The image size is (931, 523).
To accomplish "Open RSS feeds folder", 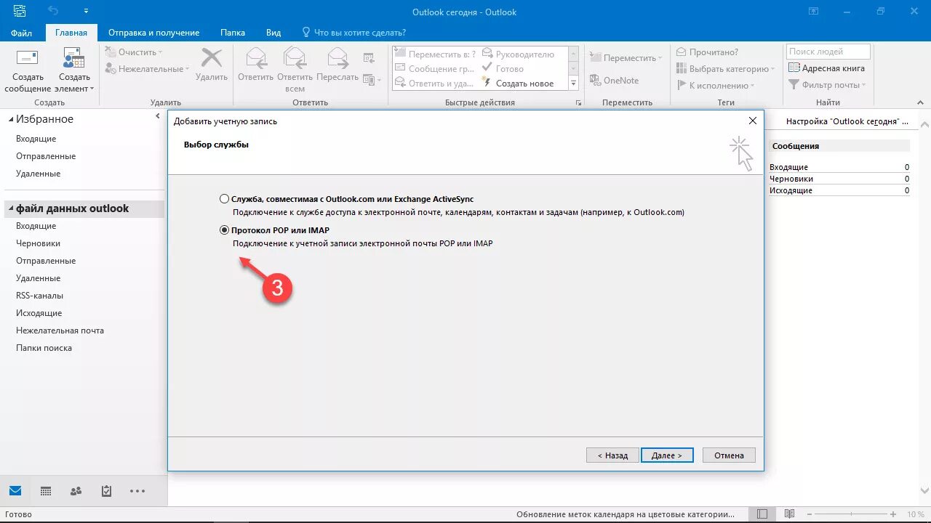I will coord(39,296).
